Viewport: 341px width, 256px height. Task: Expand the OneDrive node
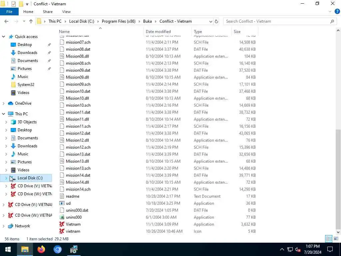pos(3,103)
